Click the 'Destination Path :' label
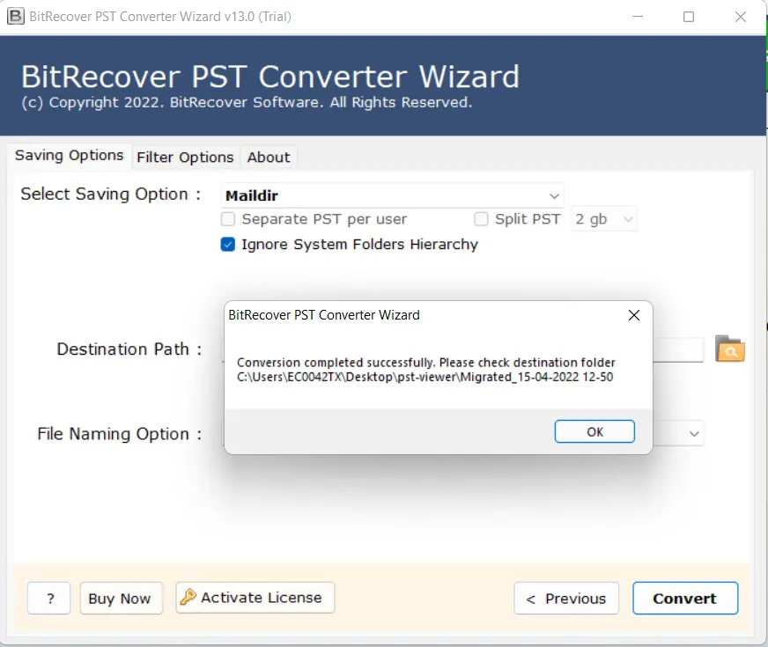Viewport: 768px width, 647px height. (129, 349)
